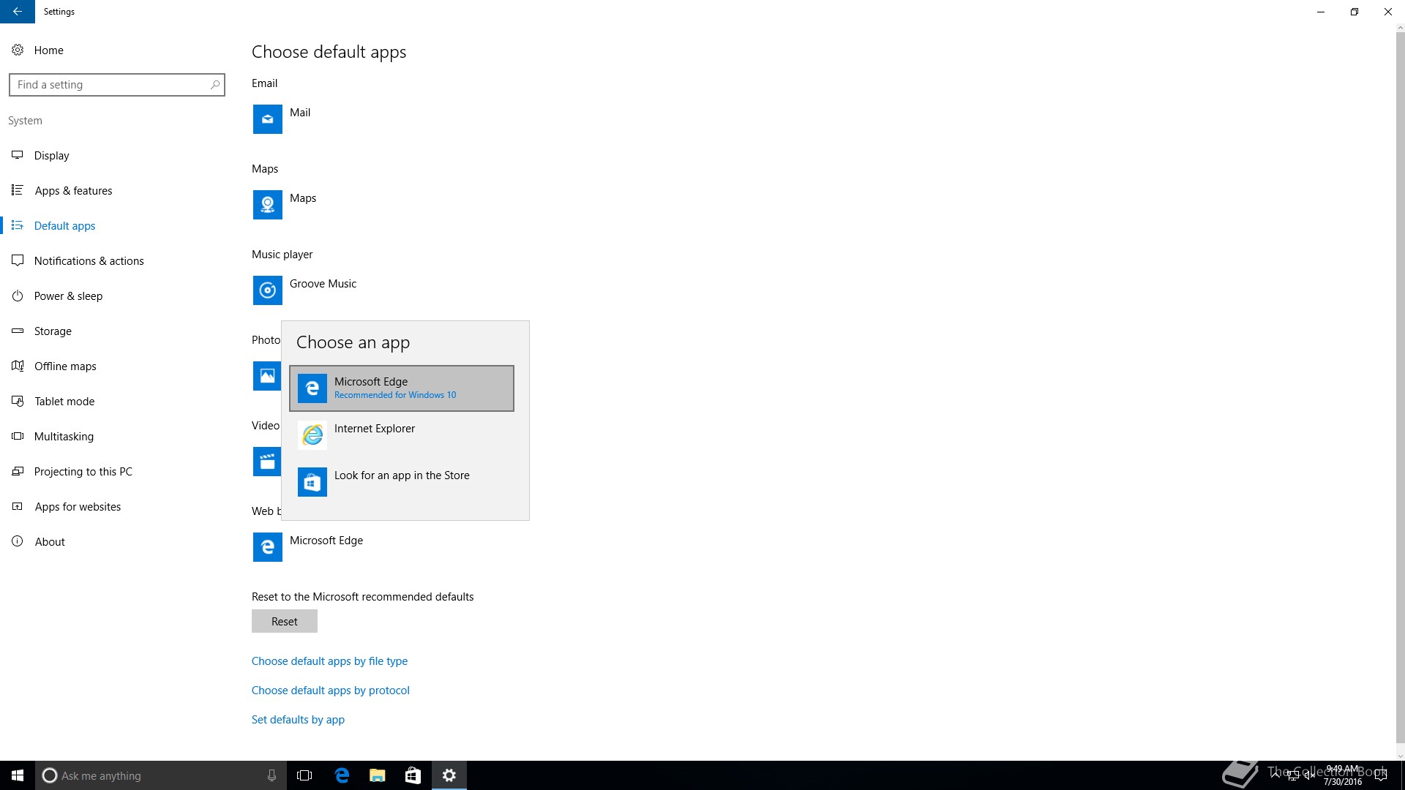Screen dimensions: 1405x790
Task: Open Apps & features page
Action: [73, 190]
